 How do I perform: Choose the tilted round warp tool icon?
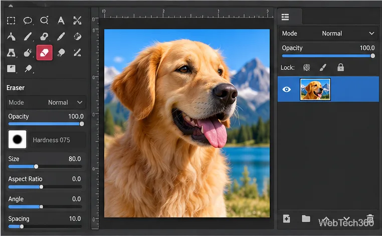[x=78, y=37]
